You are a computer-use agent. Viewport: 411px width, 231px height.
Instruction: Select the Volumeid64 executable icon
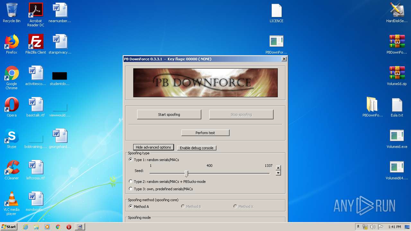[x=397, y=170]
